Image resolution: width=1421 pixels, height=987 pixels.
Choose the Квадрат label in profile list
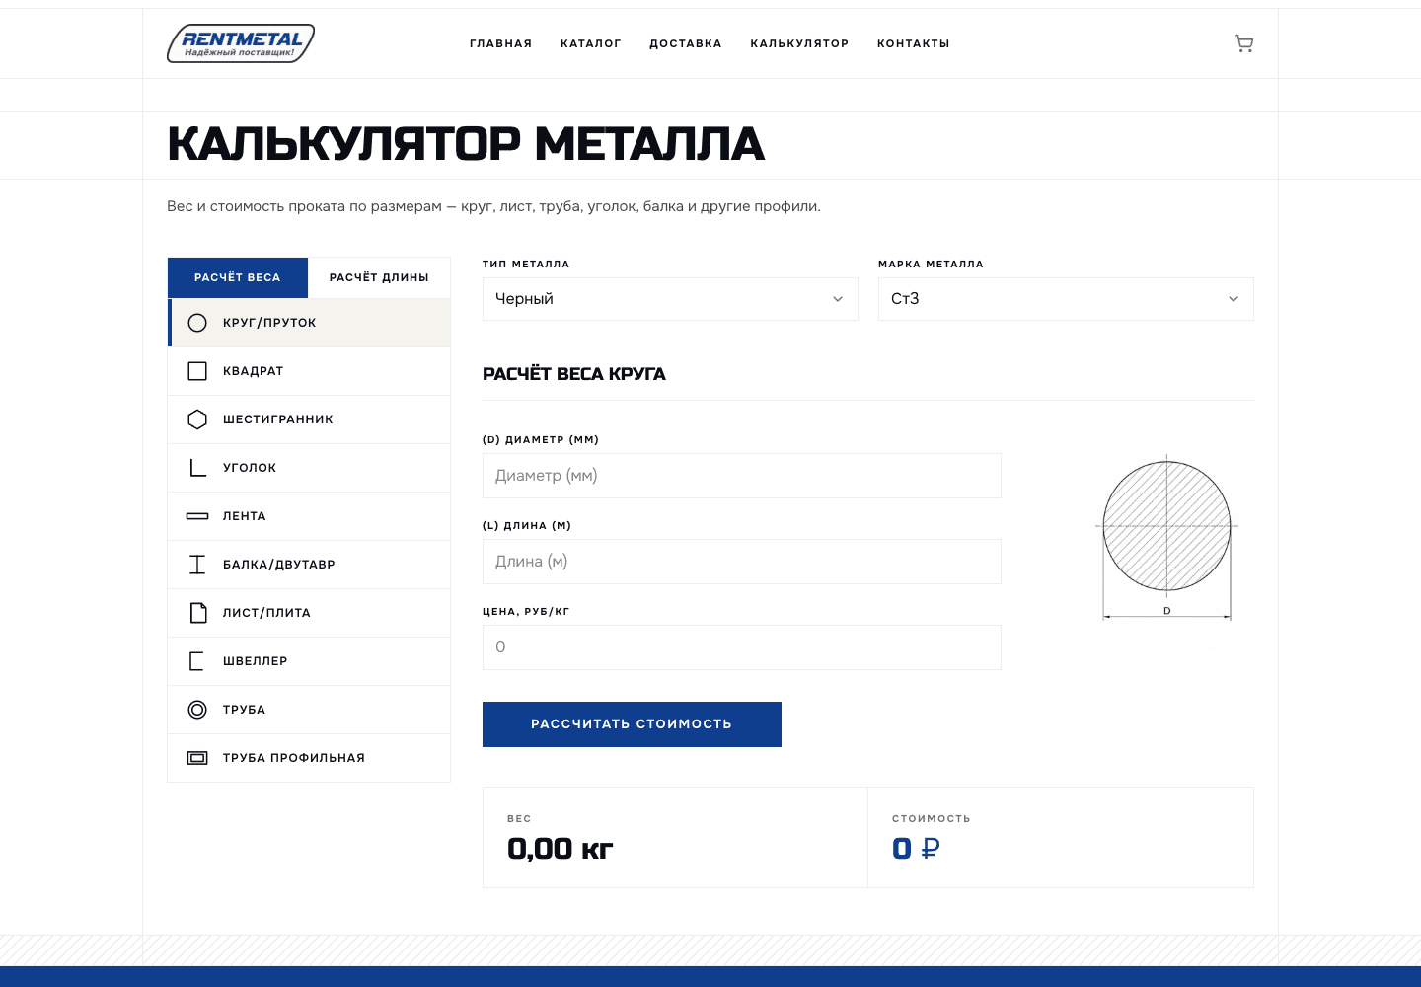point(254,371)
